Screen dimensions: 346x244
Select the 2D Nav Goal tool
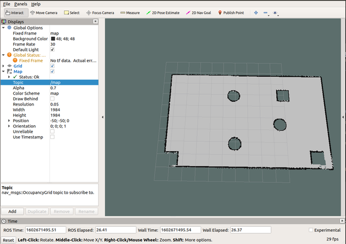(x=199, y=12)
